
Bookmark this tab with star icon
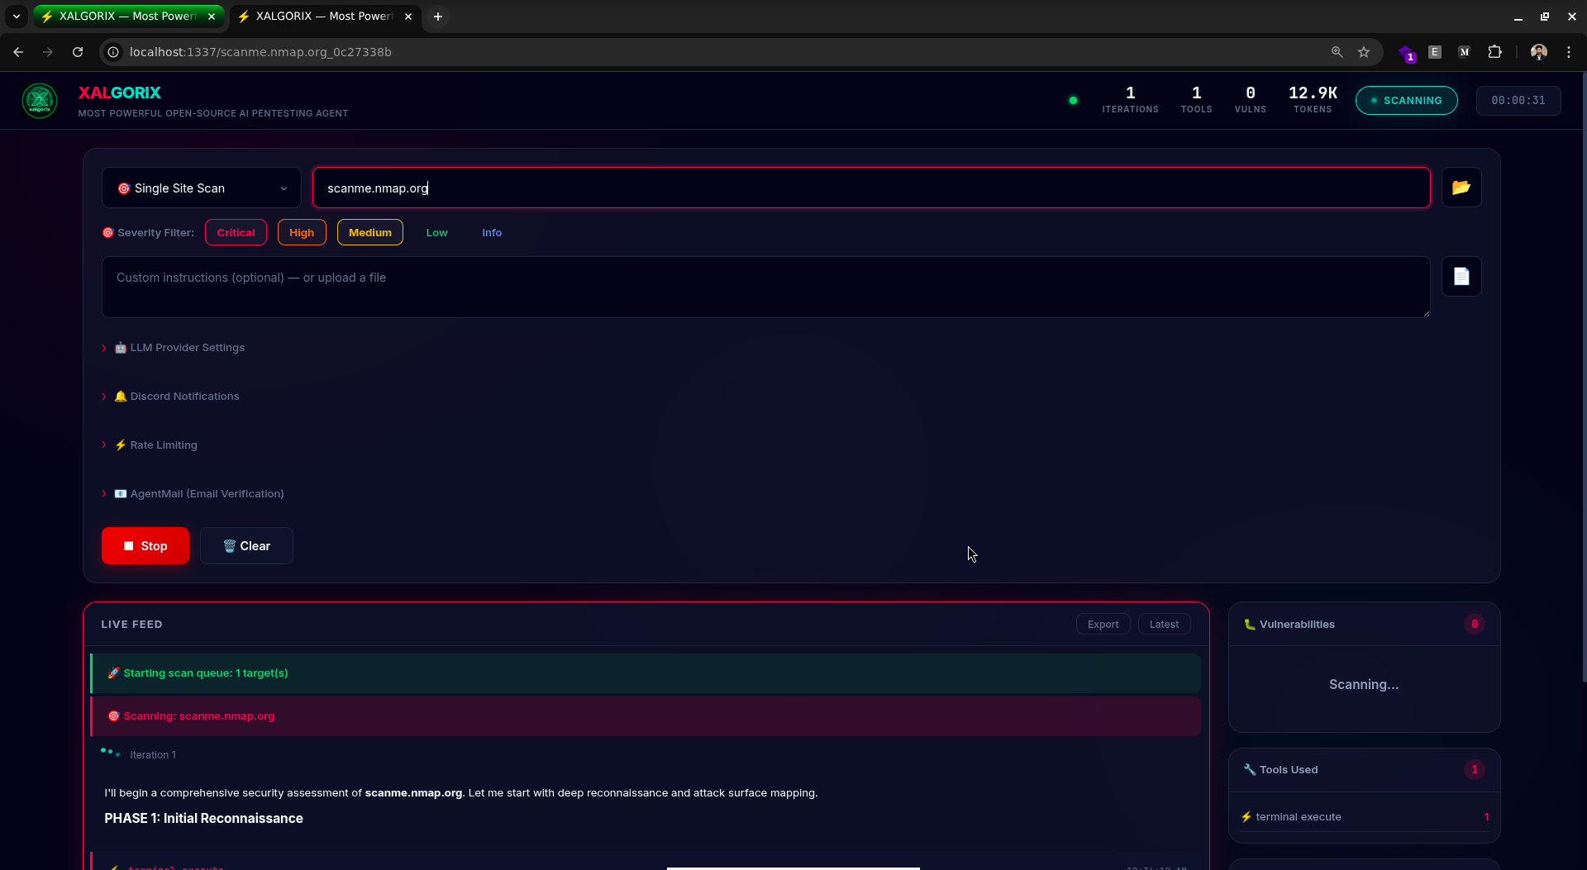coord(1364,52)
